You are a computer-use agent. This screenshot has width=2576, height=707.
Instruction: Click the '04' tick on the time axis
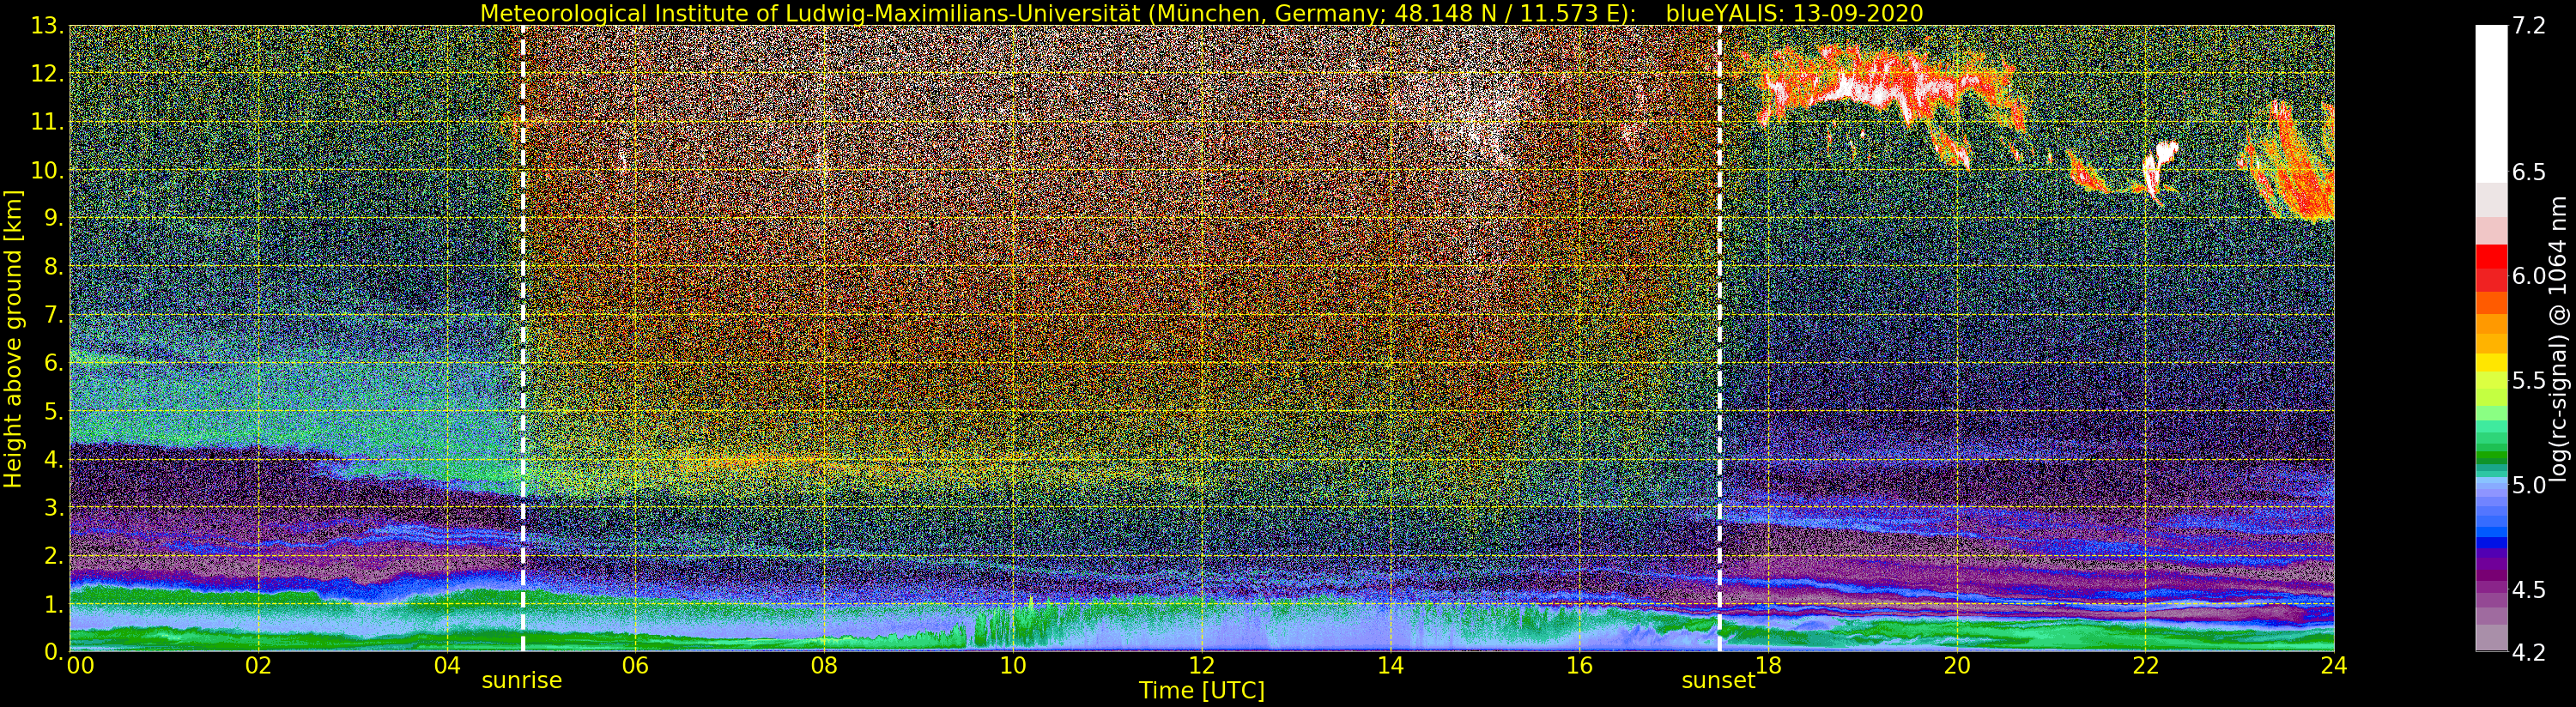click(447, 665)
